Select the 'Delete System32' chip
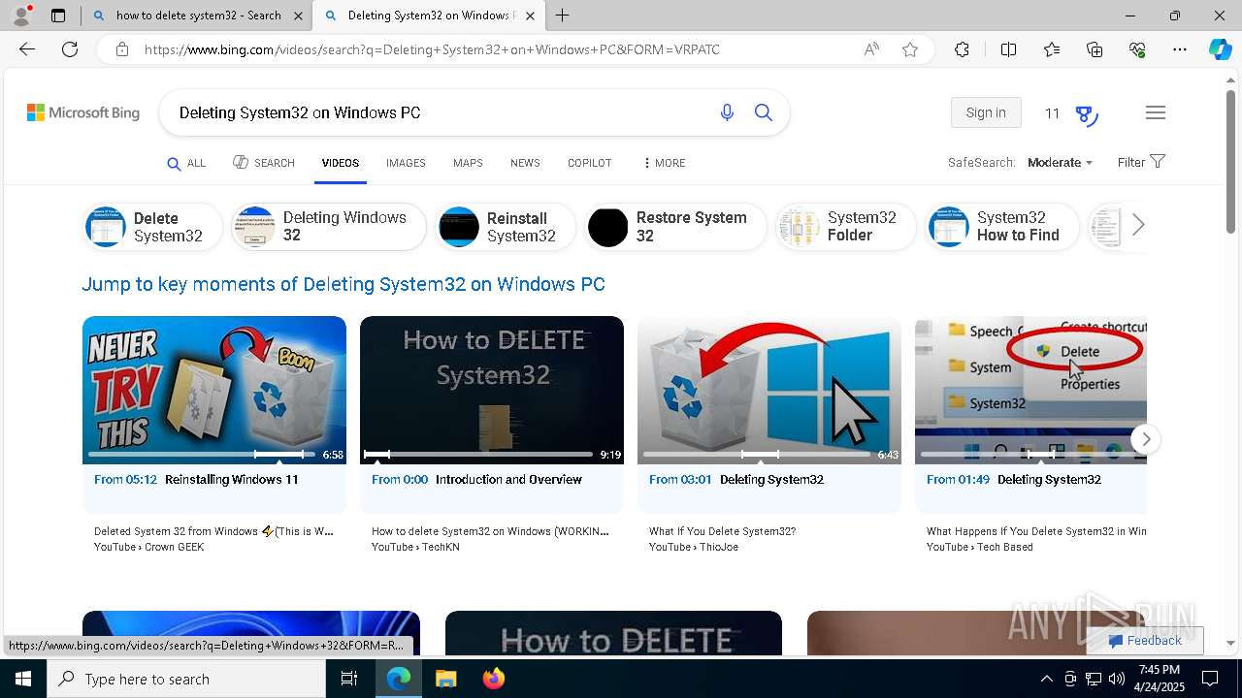The height and width of the screenshot is (698, 1242). 152,227
